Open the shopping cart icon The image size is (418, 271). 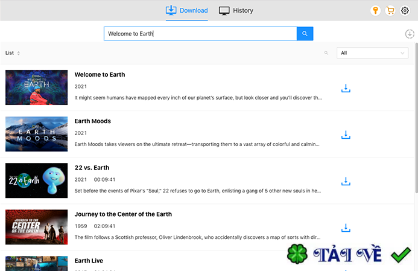pyautogui.click(x=390, y=11)
